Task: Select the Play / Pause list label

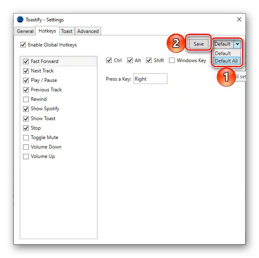Action: pos(44,80)
